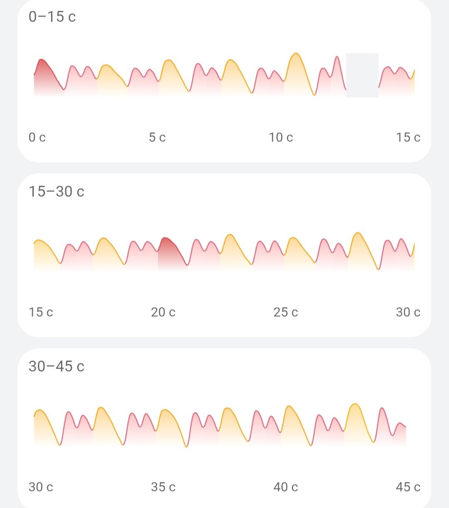Click the "0 с" time label
The height and width of the screenshot is (508, 449).
click(37, 137)
